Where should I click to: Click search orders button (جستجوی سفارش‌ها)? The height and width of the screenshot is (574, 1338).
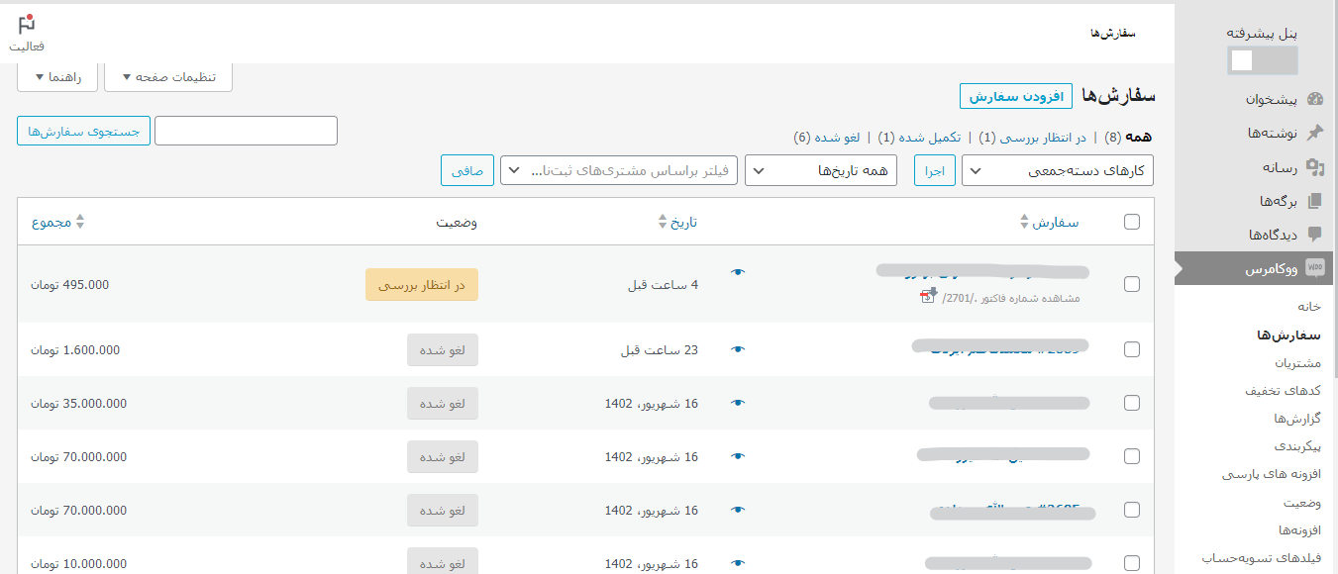pos(83,131)
